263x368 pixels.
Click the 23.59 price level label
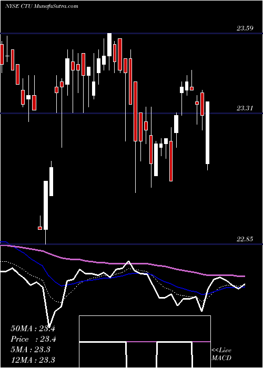click(x=245, y=28)
